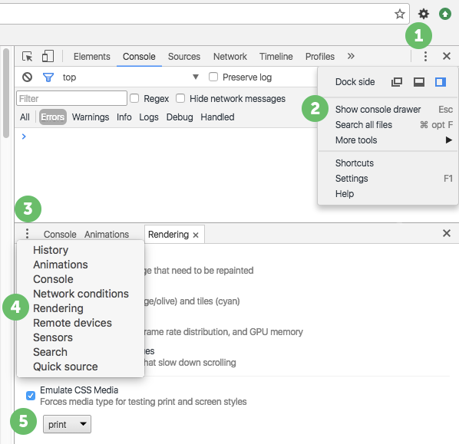
Task: Filter console by Logs
Action: click(149, 117)
